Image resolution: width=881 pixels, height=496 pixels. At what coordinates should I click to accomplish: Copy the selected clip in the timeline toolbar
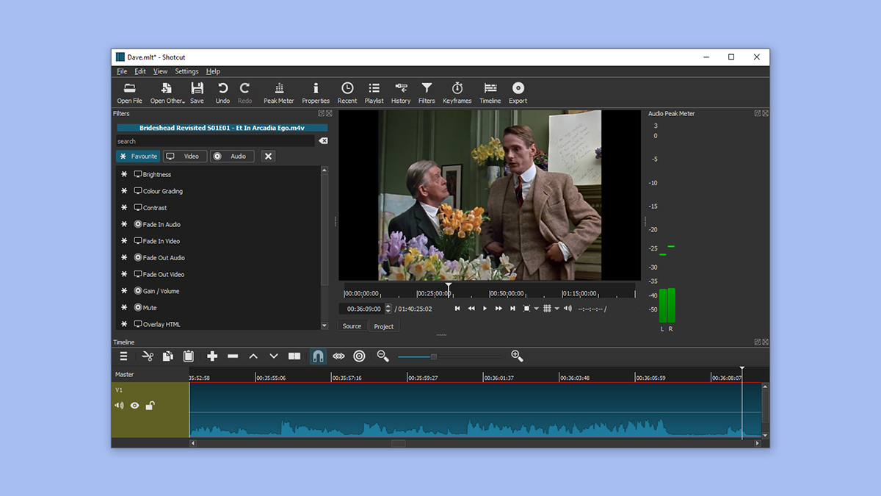tap(168, 356)
